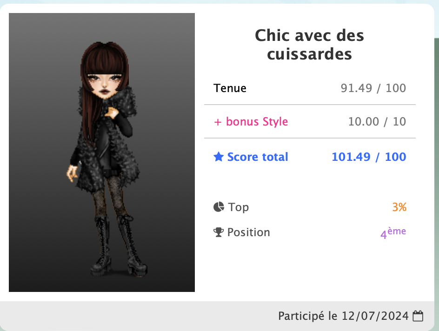Click the 10.00 / 10 bonus value
Image resolution: width=439 pixels, height=331 pixels.
coord(377,122)
